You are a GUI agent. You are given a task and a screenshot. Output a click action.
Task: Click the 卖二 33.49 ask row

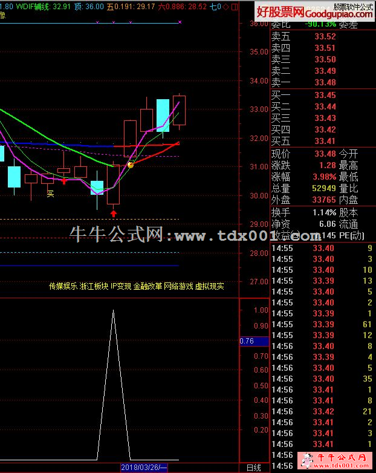pyautogui.click(x=303, y=71)
